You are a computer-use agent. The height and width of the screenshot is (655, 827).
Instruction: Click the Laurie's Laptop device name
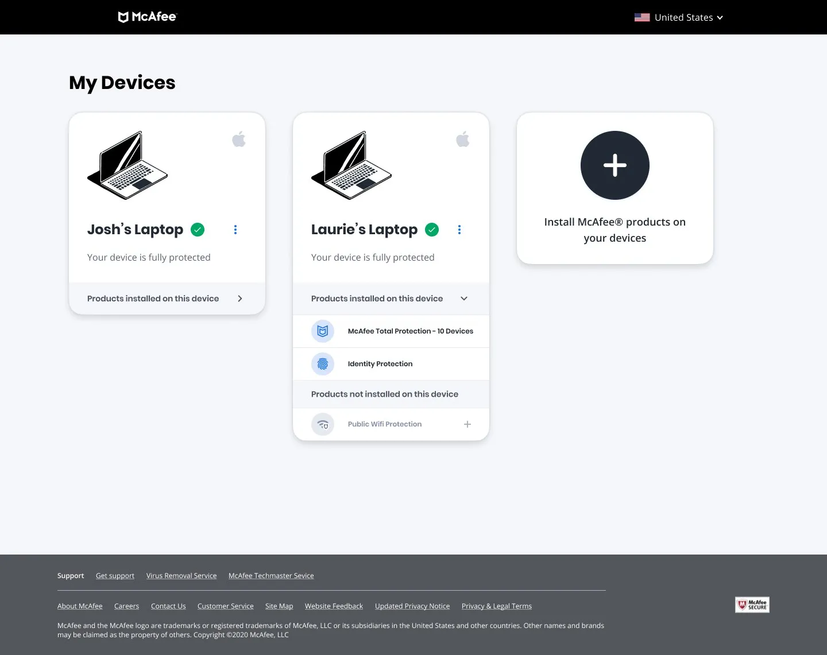(x=364, y=230)
